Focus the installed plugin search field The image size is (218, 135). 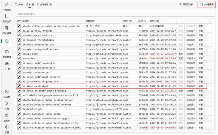click(115, 14)
